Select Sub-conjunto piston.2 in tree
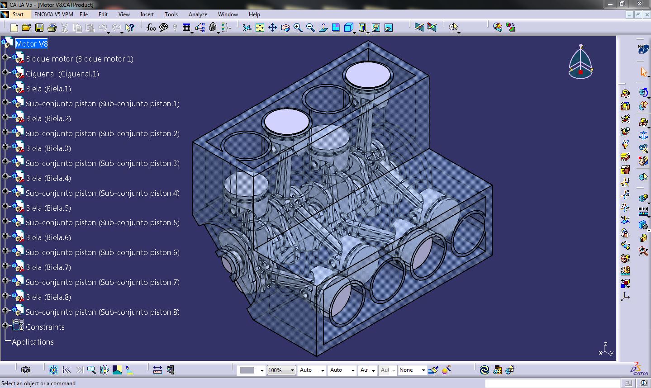651x388 pixels. [103, 133]
